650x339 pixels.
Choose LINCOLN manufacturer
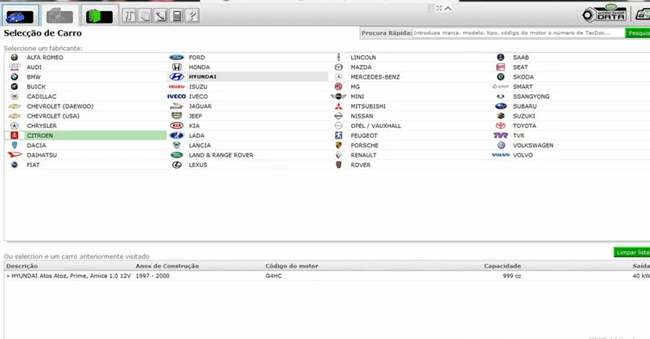click(x=363, y=57)
